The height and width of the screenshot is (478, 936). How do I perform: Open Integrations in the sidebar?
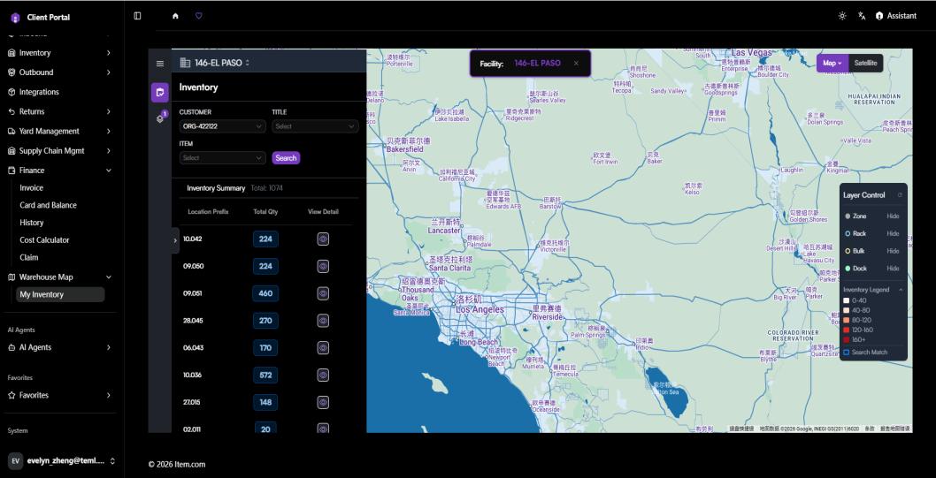[x=59, y=92]
